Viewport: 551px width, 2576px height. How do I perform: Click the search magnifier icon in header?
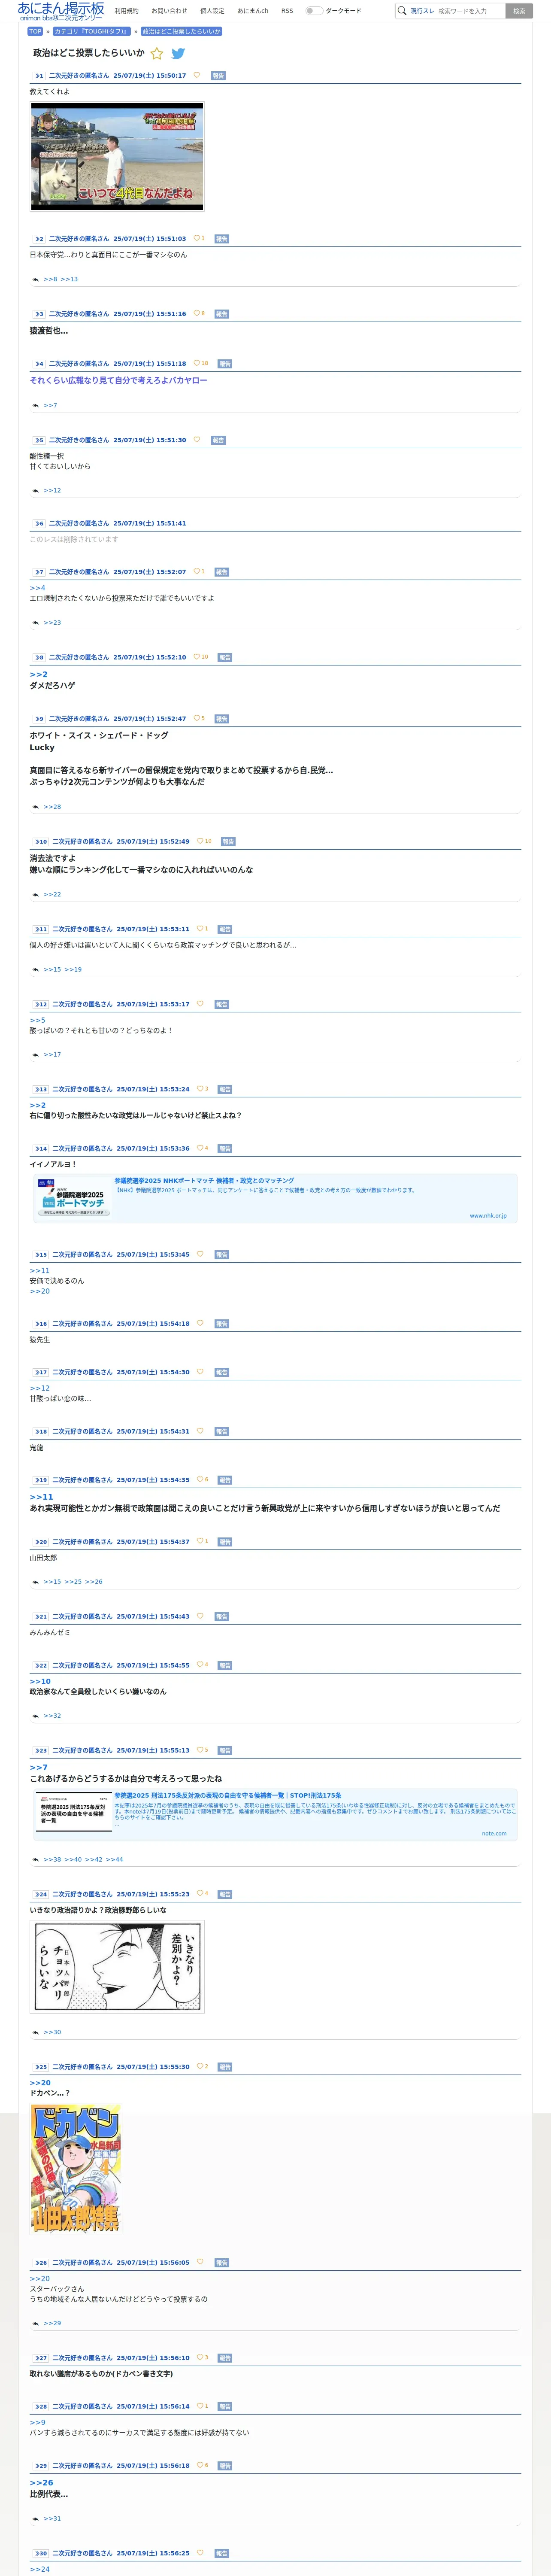pyautogui.click(x=402, y=11)
